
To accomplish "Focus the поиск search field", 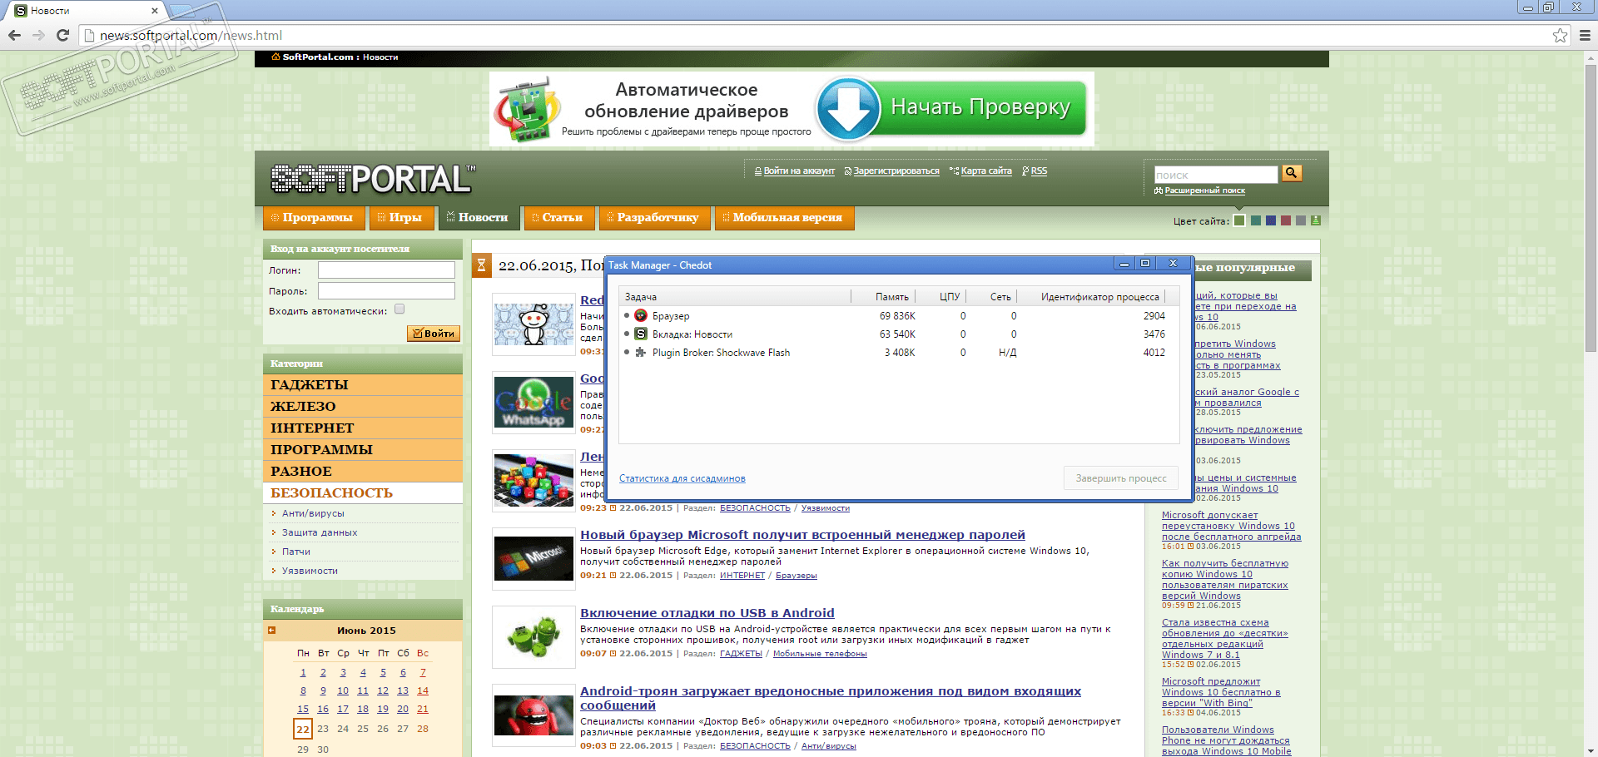I will [1216, 175].
